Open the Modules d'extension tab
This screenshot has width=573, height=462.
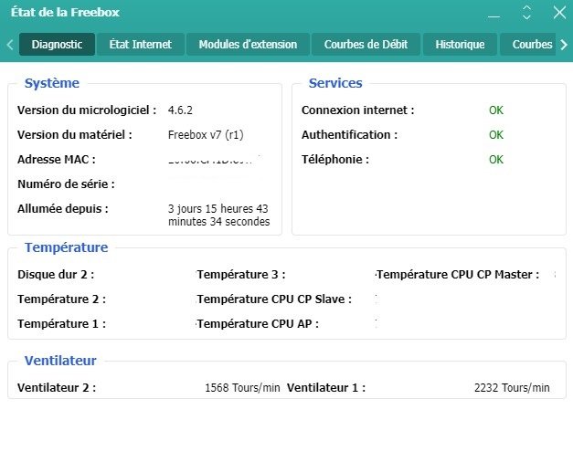tap(248, 44)
